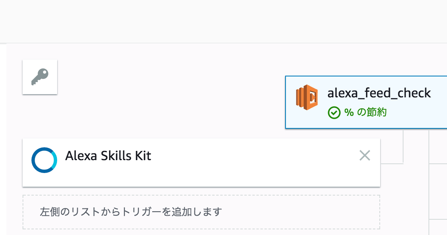Click the dashed add-trigger placeholder box

pyautogui.click(x=201, y=212)
